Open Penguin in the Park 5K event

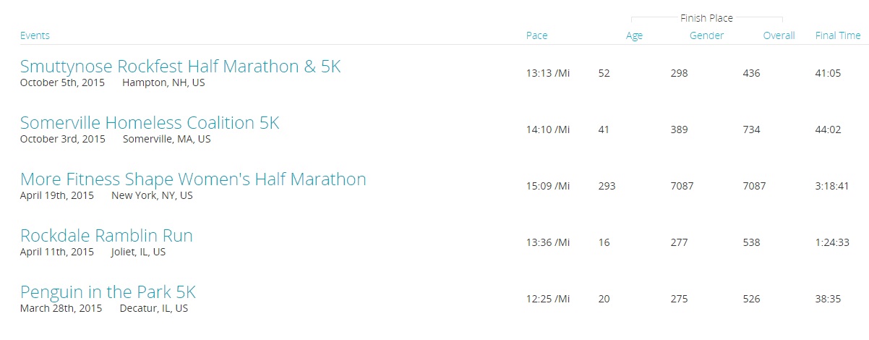pos(108,292)
